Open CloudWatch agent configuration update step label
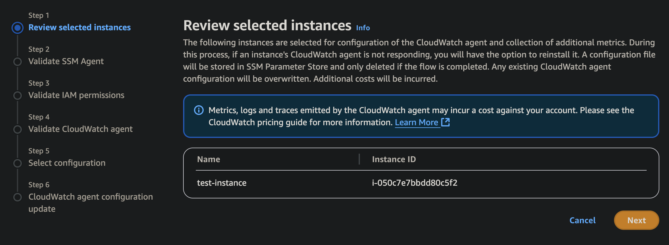Viewport: 669px width, 245px height. pyautogui.click(x=90, y=197)
